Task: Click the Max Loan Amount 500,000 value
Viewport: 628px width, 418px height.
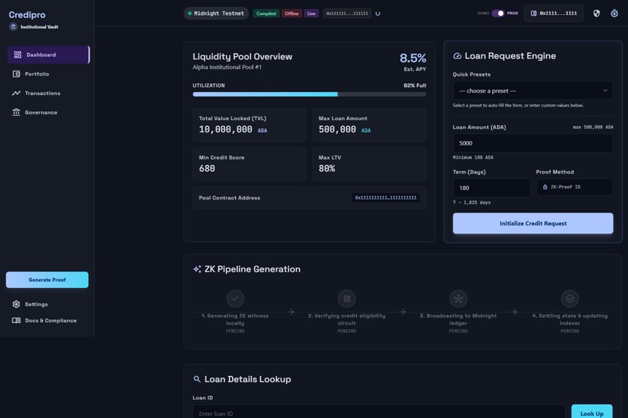Action: click(337, 129)
